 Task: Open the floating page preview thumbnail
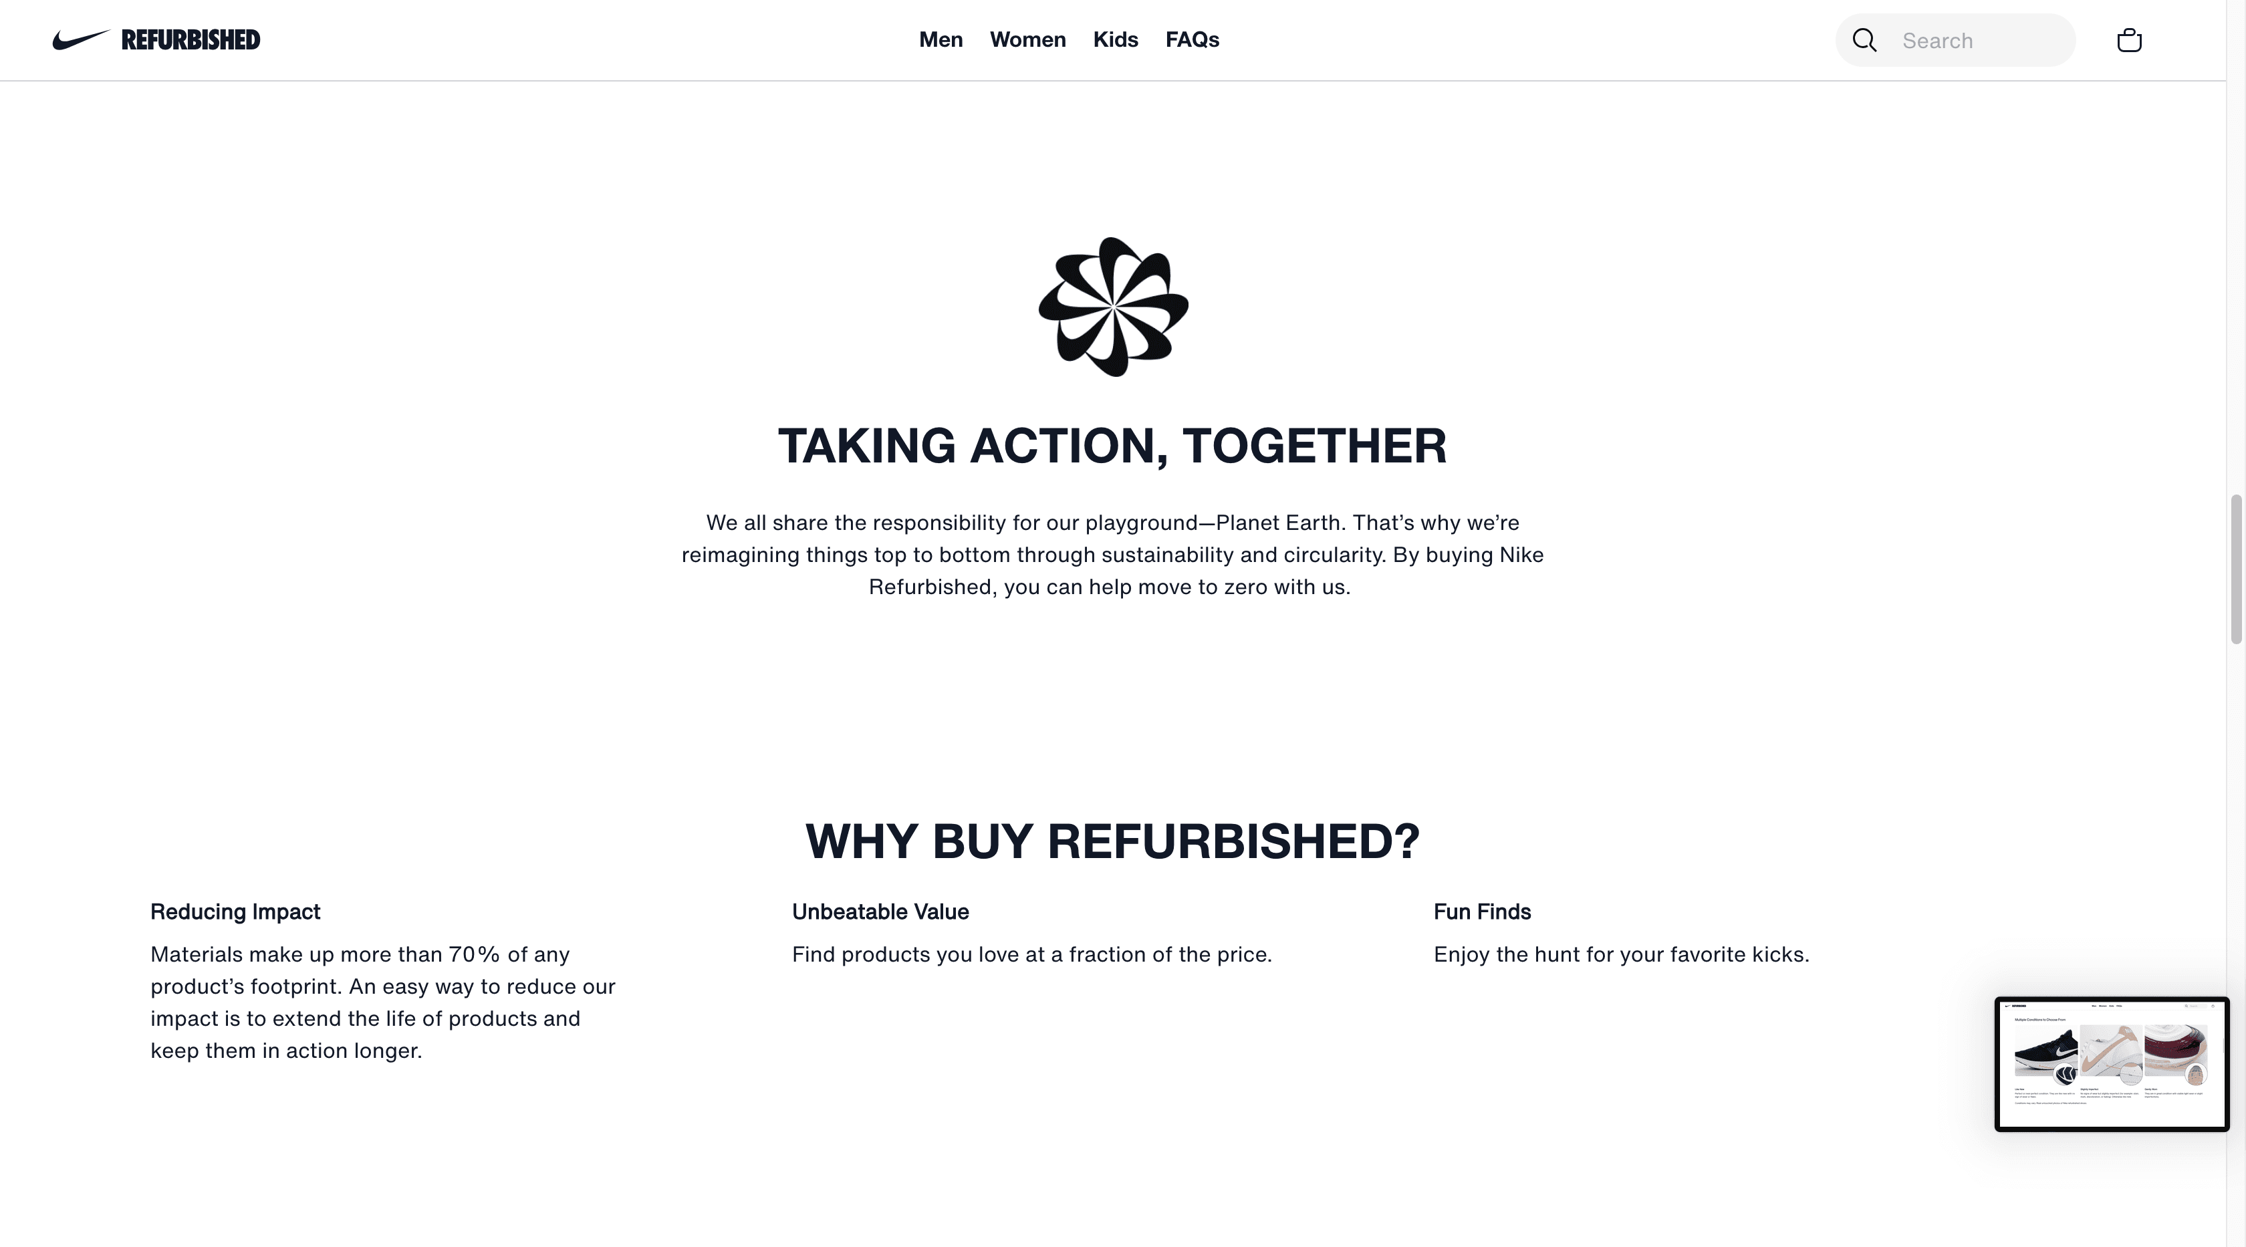[x=2111, y=1063]
